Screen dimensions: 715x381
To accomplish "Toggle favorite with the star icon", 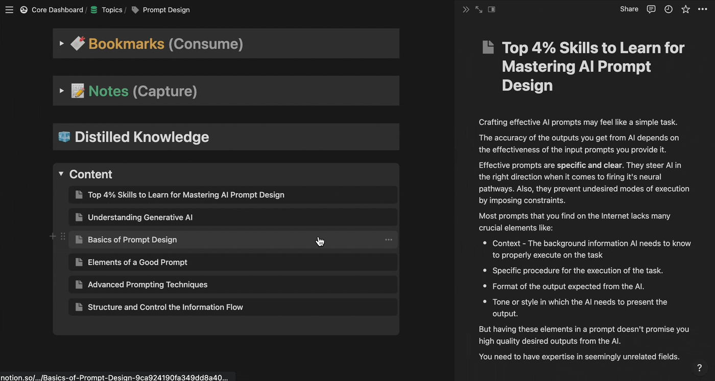I will click(685, 9).
